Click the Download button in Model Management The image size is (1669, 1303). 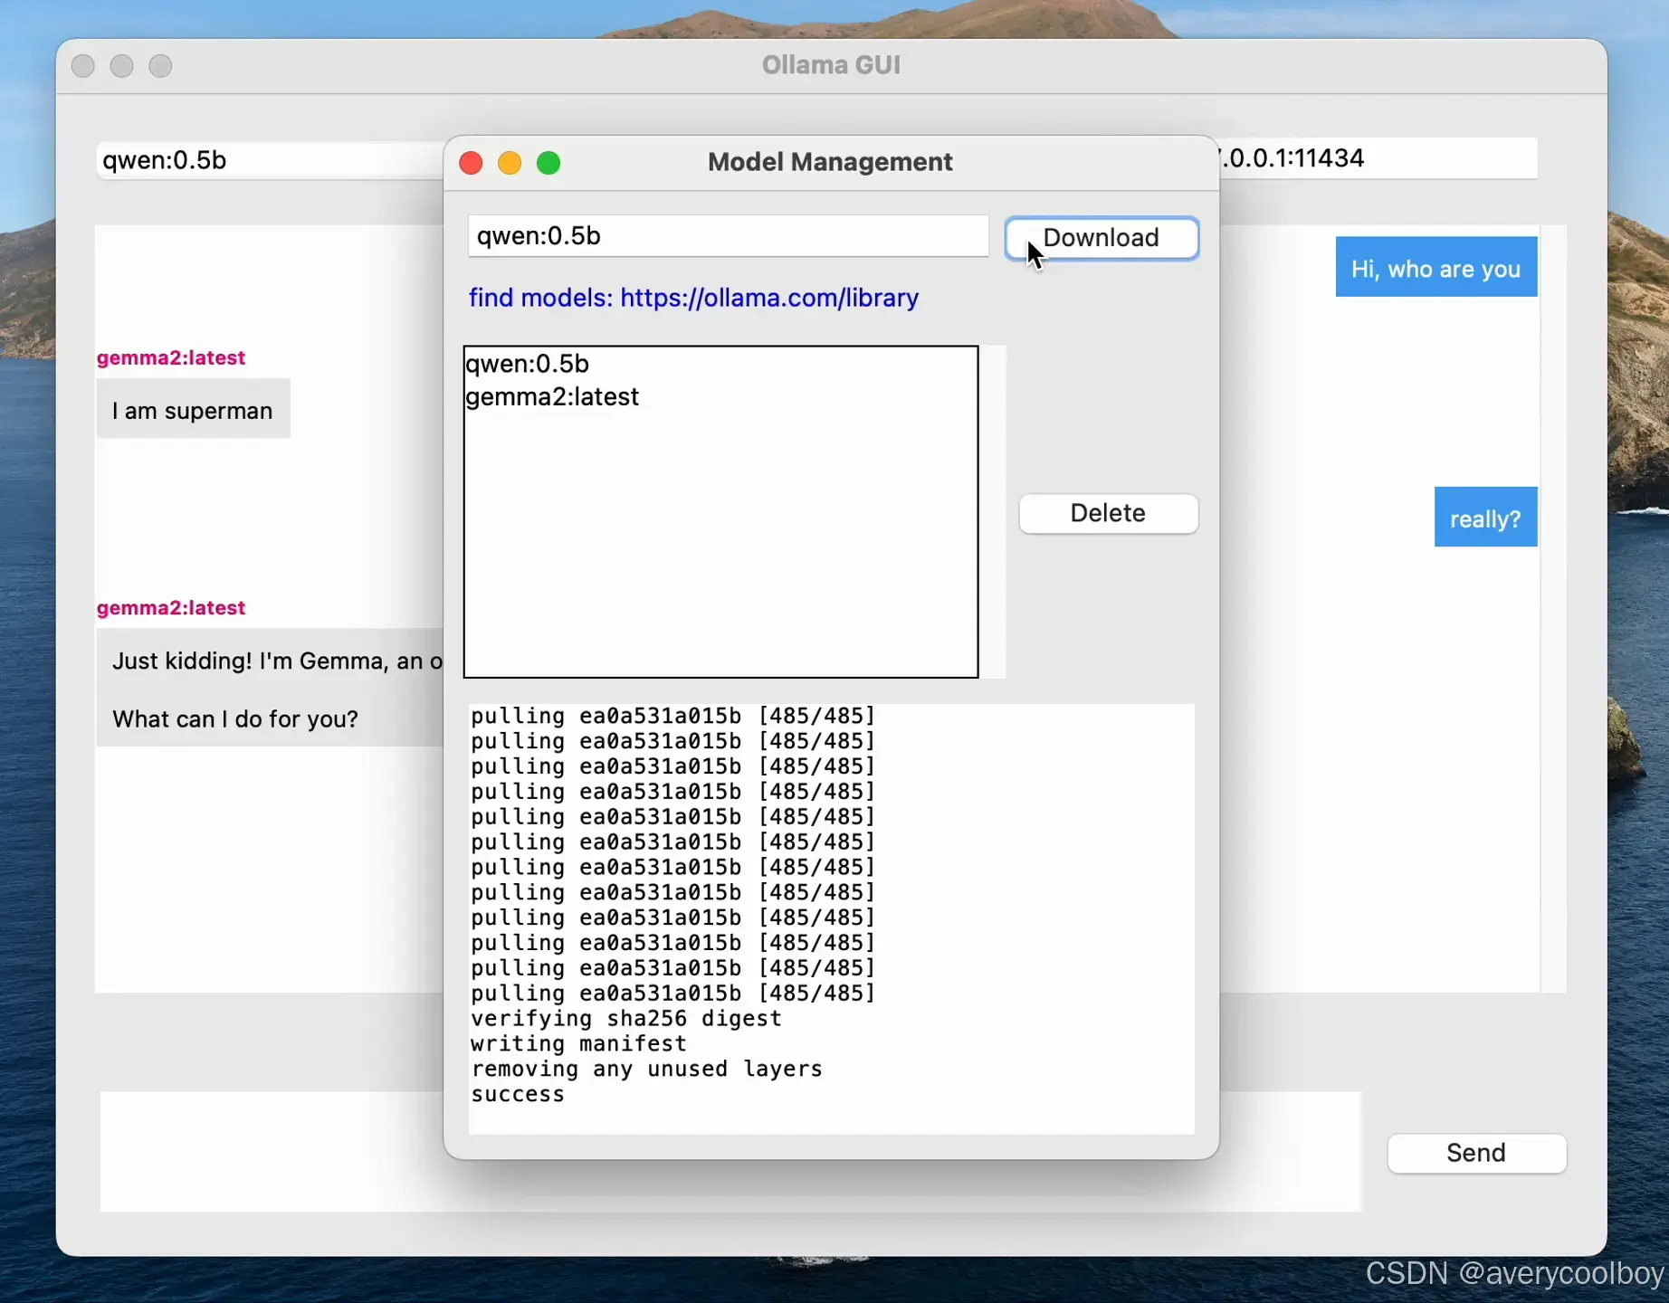pyautogui.click(x=1102, y=238)
